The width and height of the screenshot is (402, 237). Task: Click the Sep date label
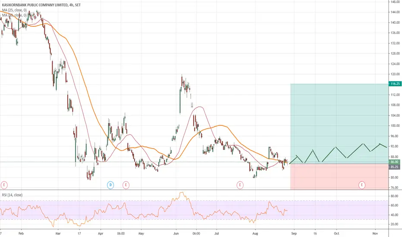point(294,234)
